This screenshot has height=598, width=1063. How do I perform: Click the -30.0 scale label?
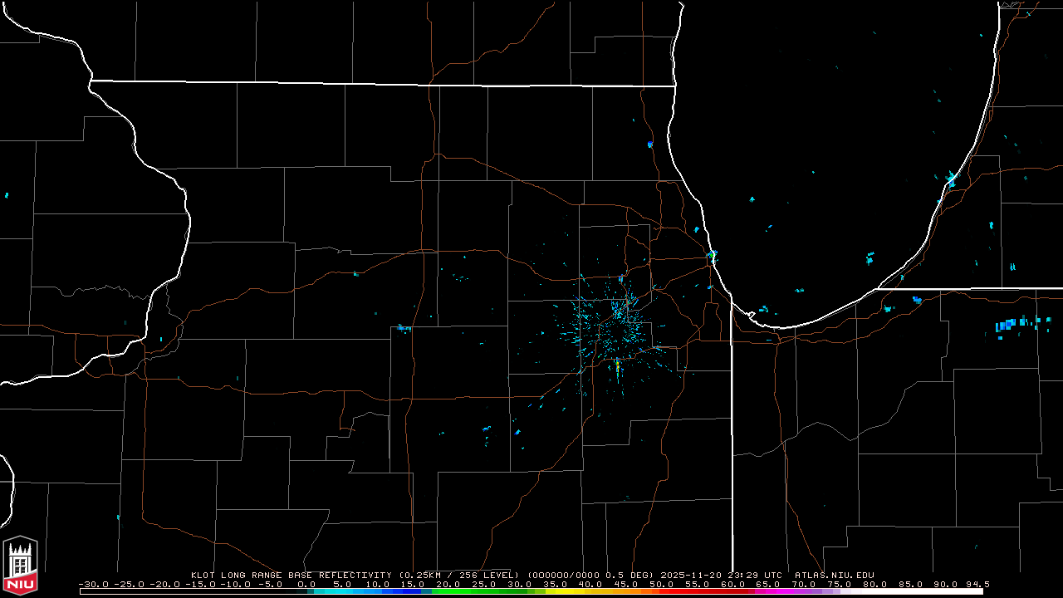[x=93, y=584]
